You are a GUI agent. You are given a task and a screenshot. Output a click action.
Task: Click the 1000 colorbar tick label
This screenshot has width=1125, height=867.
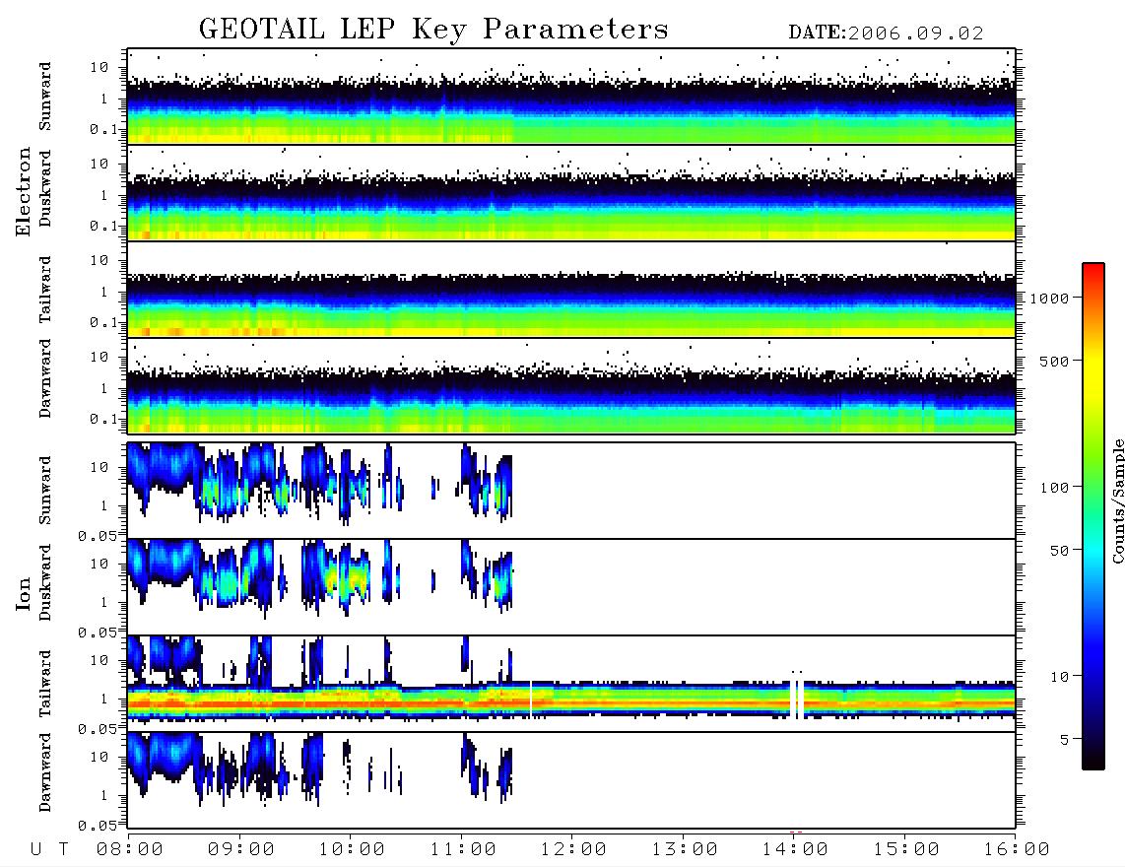tap(1049, 298)
